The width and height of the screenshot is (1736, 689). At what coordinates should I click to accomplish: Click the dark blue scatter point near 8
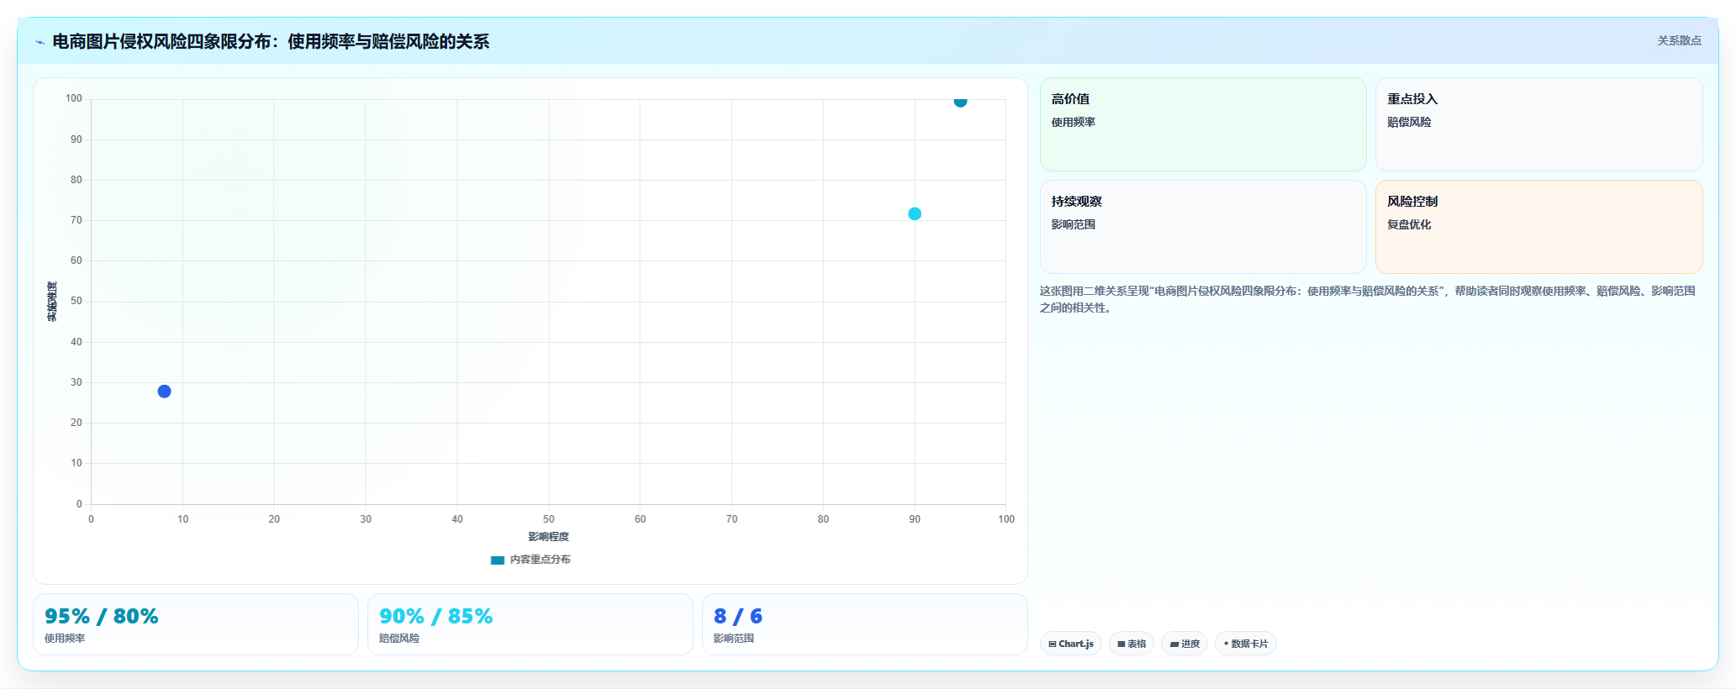click(x=165, y=392)
